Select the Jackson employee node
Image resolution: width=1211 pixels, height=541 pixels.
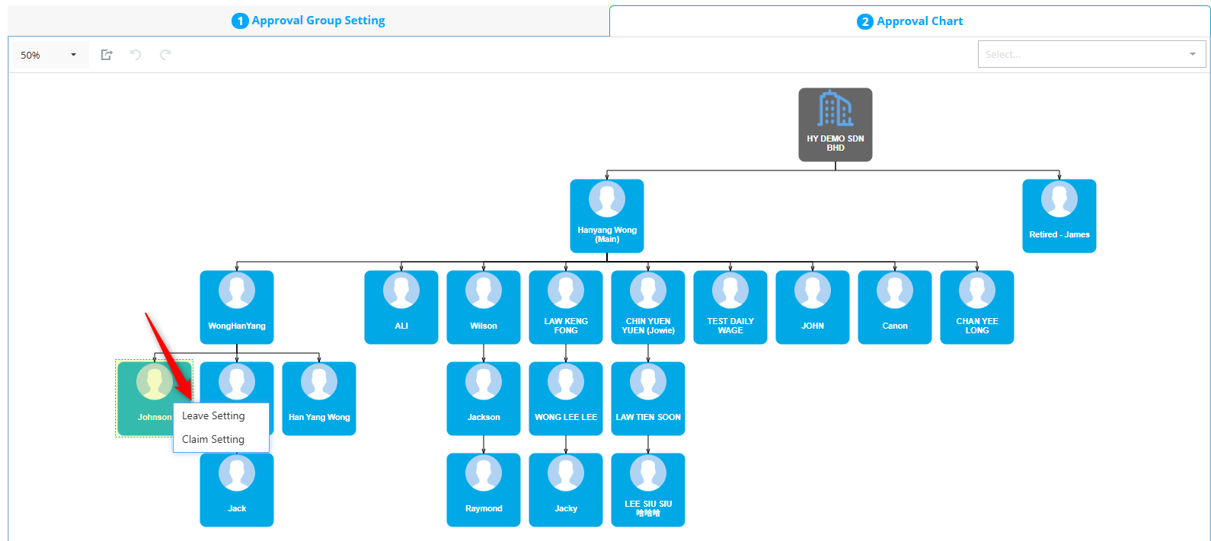[484, 399]
